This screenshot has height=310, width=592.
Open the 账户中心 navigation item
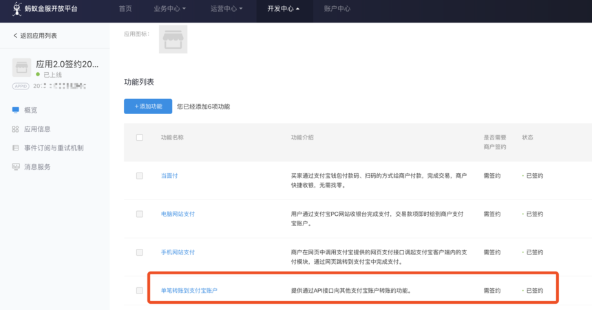coord(337,9)
